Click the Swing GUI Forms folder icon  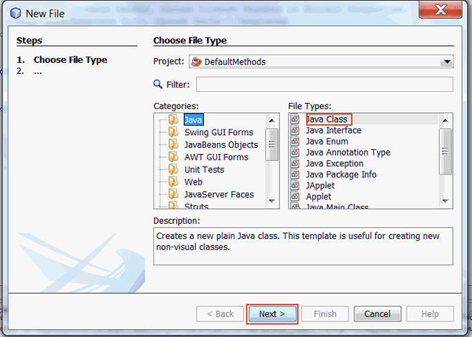point(173,132)
